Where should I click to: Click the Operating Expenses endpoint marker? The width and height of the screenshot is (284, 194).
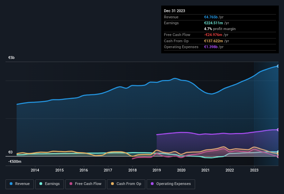(278, 130)
